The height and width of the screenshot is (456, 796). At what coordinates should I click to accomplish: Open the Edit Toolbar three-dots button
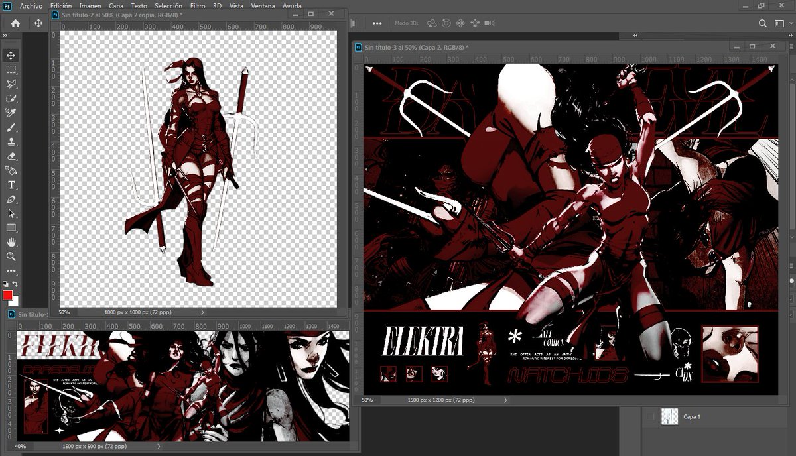[x=11, y=270]
